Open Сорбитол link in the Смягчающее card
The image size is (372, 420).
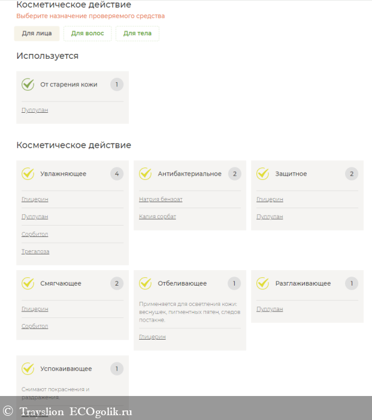[x=35, y=326]
